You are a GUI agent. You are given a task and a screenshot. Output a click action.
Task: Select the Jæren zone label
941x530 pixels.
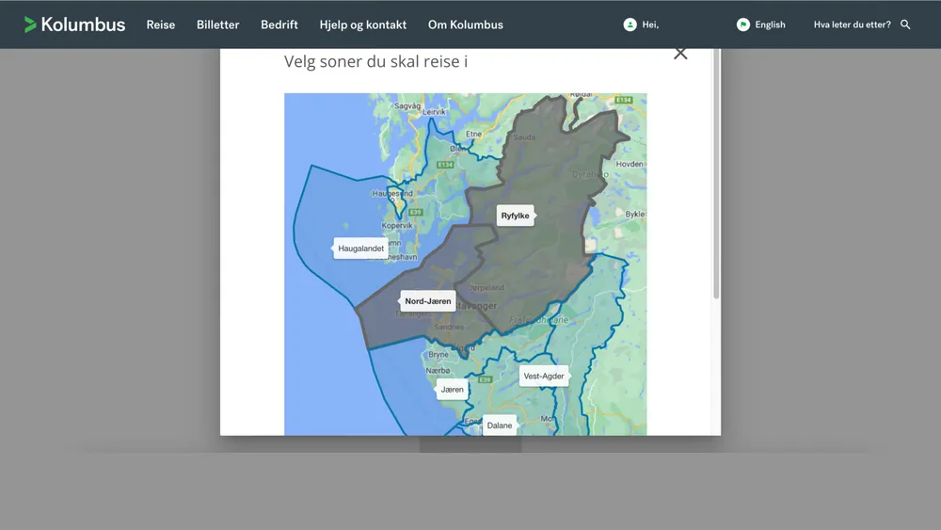click(453, 389)
